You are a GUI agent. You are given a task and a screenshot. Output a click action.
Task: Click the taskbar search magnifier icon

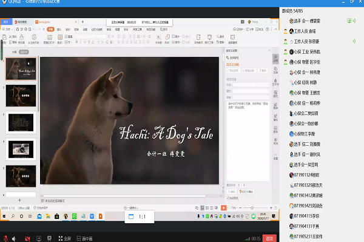pyautogui.click(x=13, y=217)
